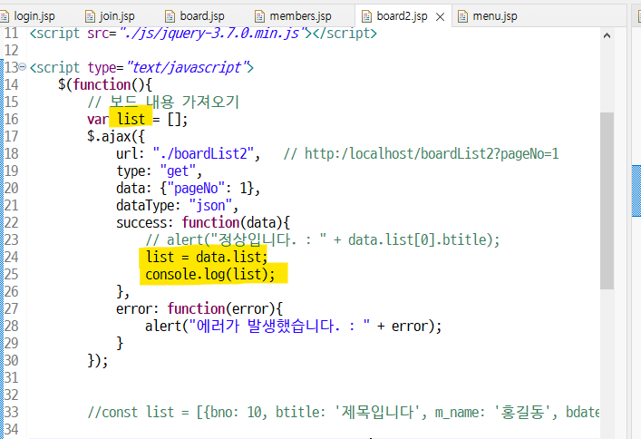The image size is (641, 439).
Task: Click the localhost/boardList2?pageNo=1 comment
Action: 421,154
